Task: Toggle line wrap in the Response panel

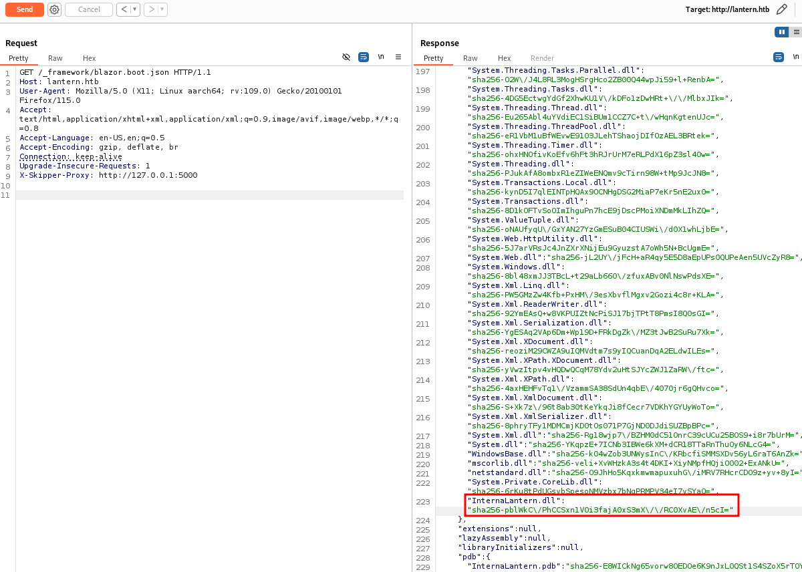Action: 779,57
